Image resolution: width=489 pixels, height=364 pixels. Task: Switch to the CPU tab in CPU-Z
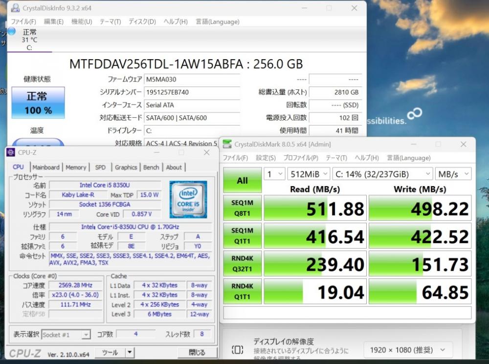click(x=18, y=167)
